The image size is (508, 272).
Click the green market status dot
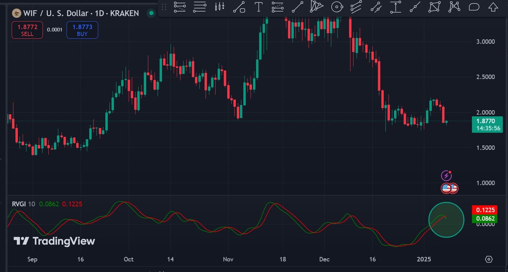[151, 13]
